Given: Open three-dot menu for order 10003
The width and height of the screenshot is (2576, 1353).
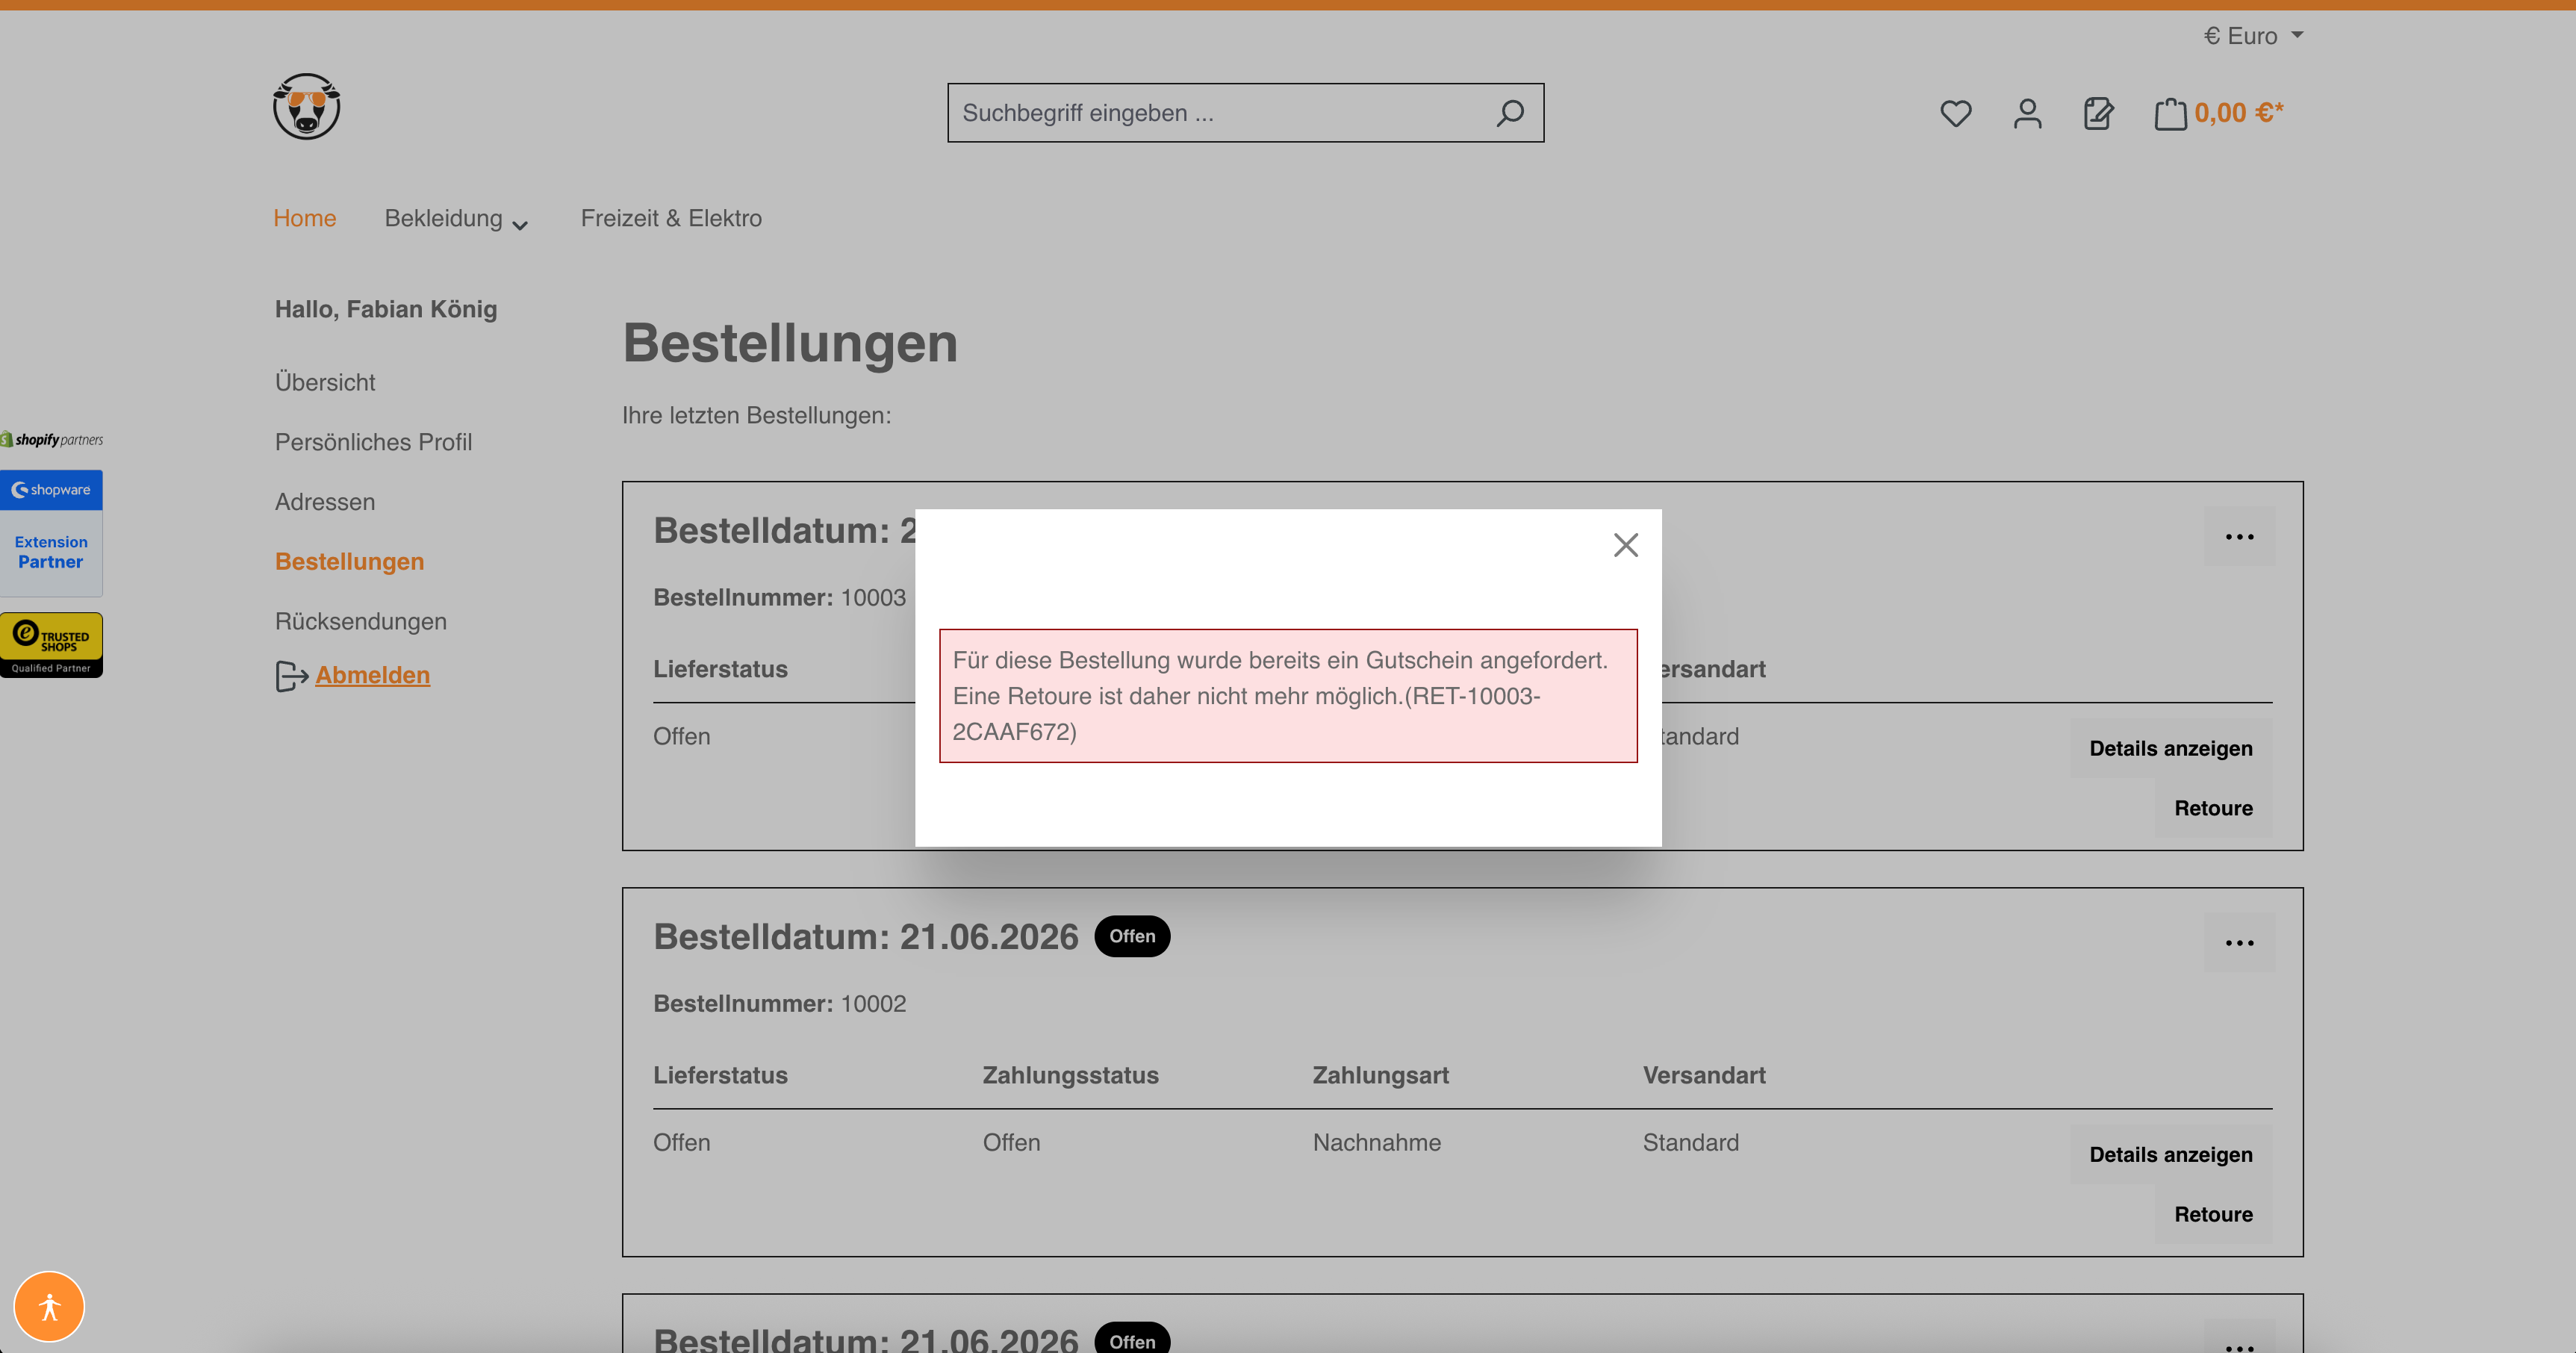Looking at the screenshot, I should [x=2239, y=537].
